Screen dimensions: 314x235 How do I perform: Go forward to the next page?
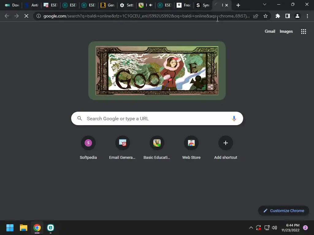pyautogui.click(x=17, y=16)
